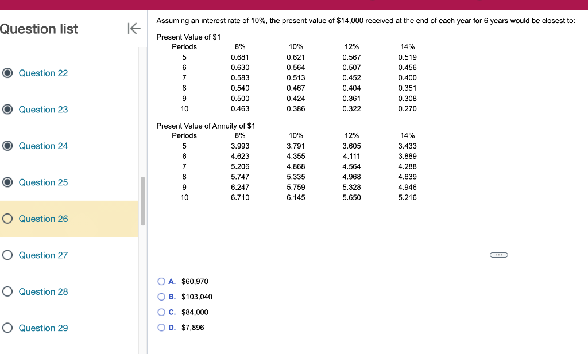This screenshot has height=354, width=588.
Task: Click annuity factor 6.710
Action: 240,197
